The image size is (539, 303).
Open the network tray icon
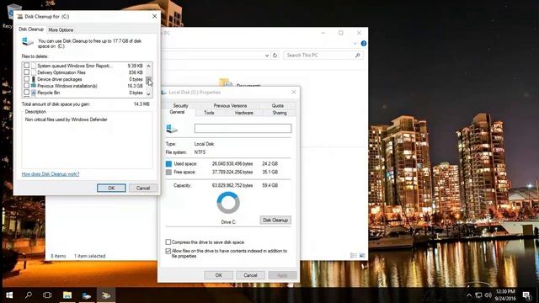tap(478, 295)
